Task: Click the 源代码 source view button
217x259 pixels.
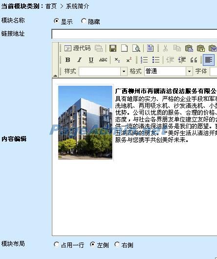Action: (x=77, y=48)
